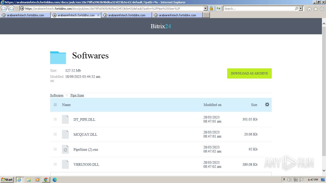This screenshot has height=183, width=326.
Task: Open the search provider dropdown arrow
Action: tap(301, 8)
